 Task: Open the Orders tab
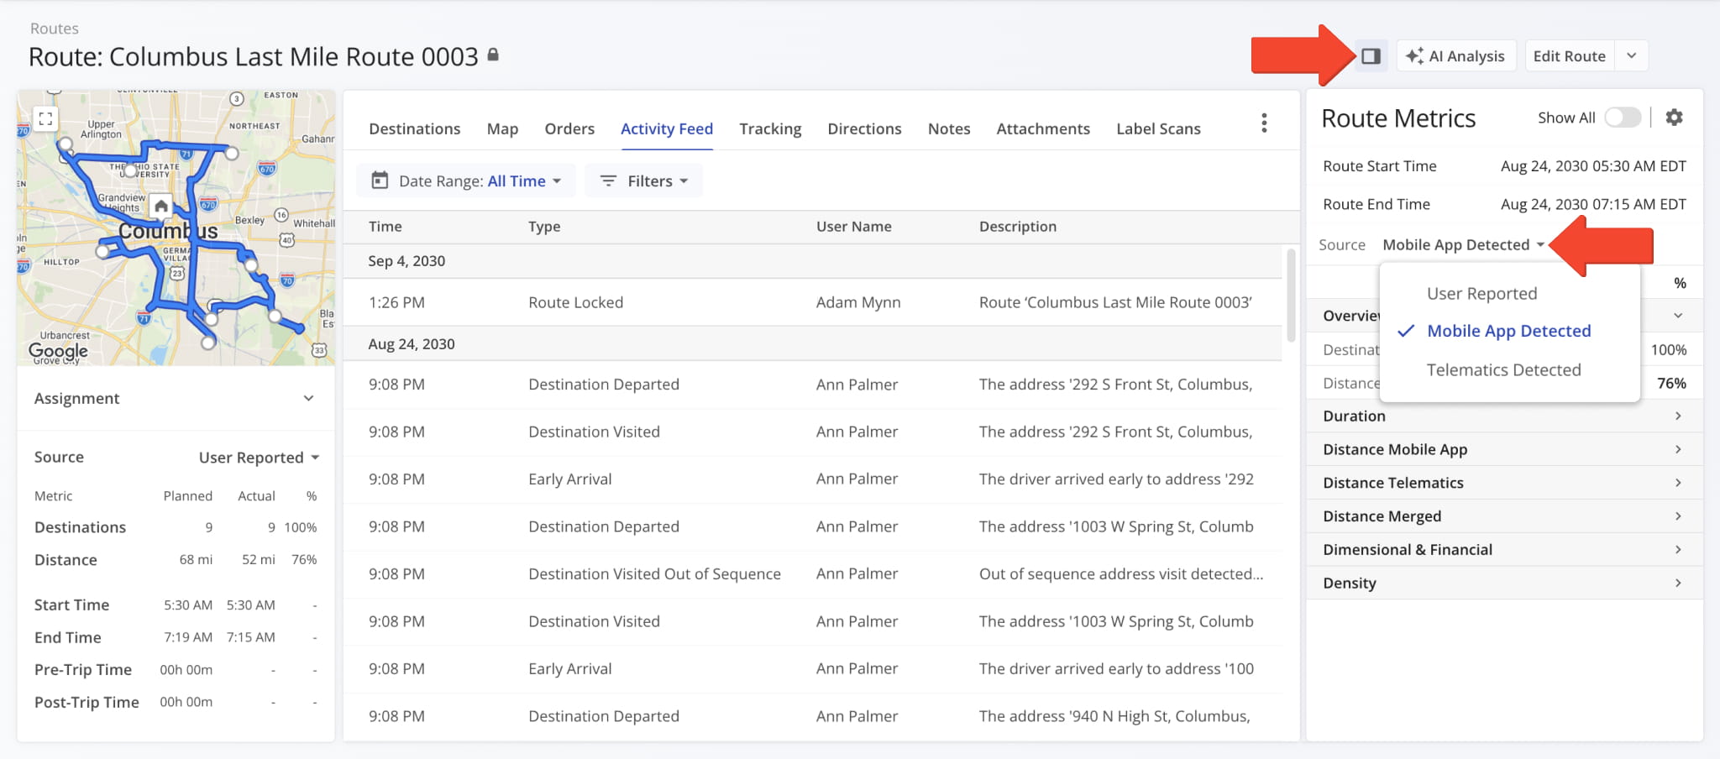tap(569, 128)
